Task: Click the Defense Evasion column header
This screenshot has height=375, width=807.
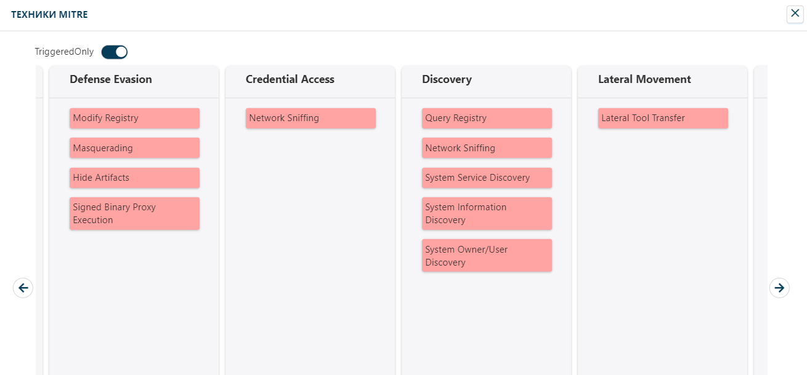Action: click(111, 79)
